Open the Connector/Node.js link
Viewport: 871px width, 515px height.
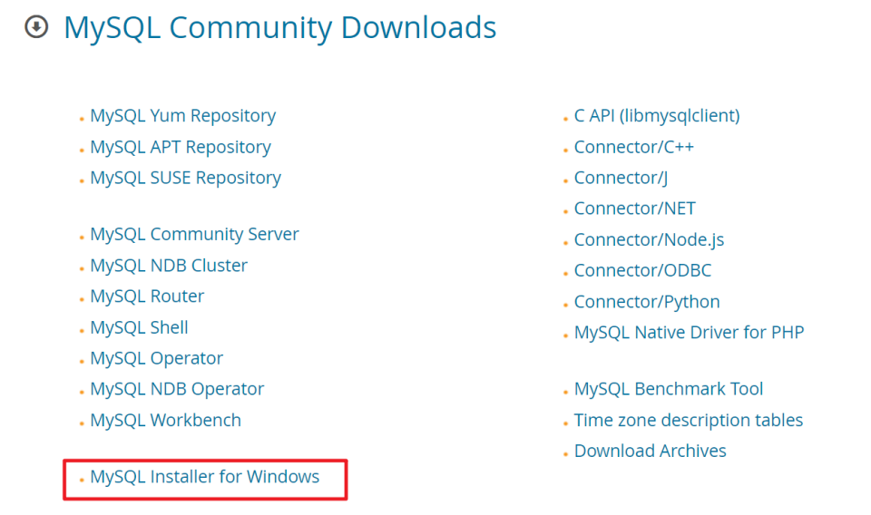(649, 239)
